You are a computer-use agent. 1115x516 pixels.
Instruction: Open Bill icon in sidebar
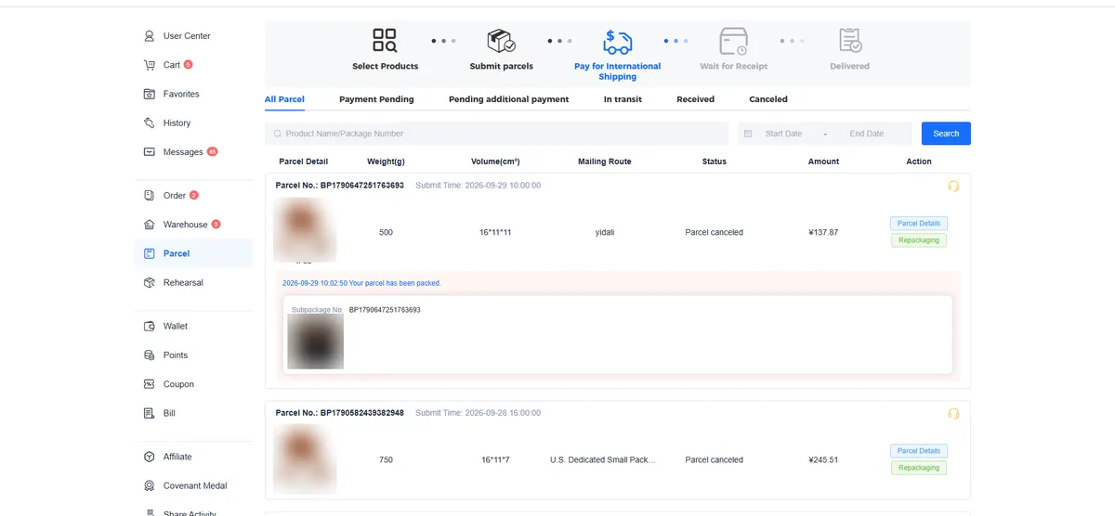150,413
